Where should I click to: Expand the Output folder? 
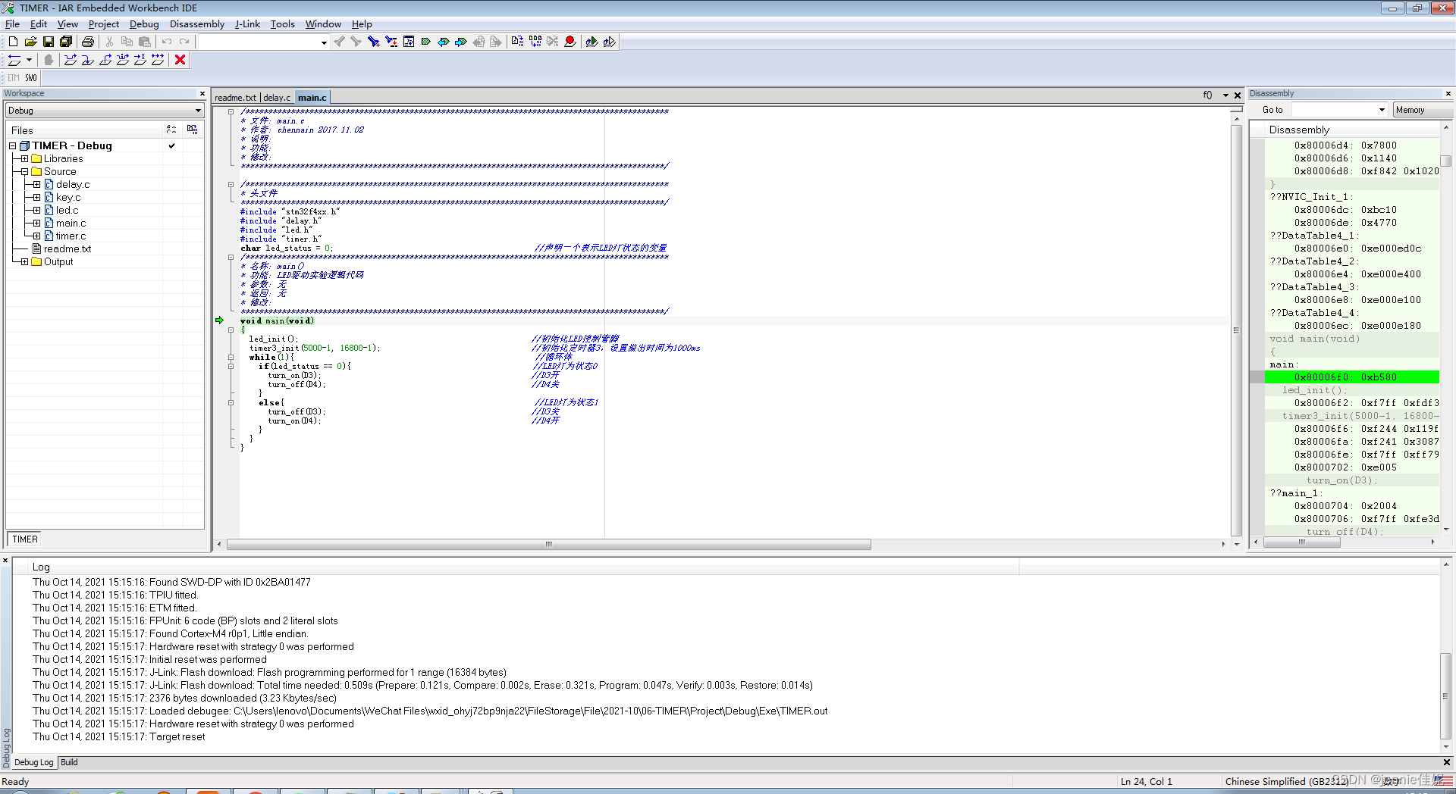click(x=24, y=262)
